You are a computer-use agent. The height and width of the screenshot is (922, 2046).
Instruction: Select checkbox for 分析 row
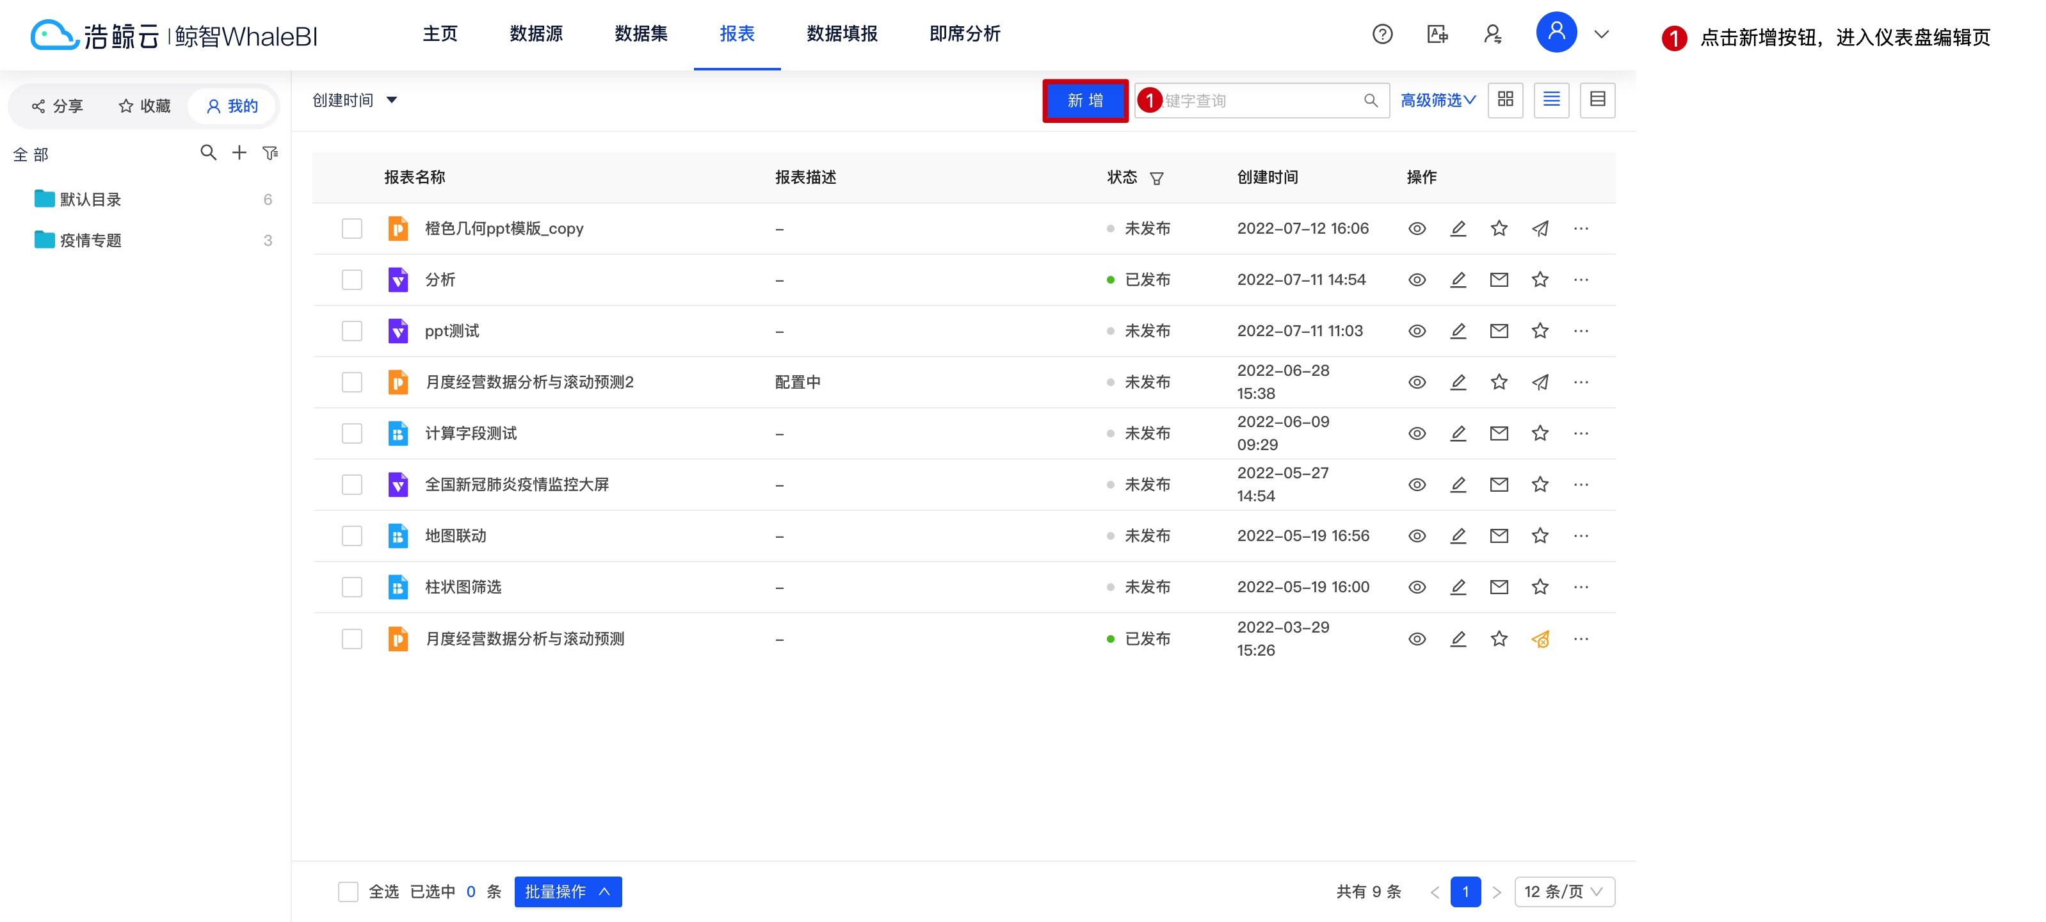(x=352, y=280)
